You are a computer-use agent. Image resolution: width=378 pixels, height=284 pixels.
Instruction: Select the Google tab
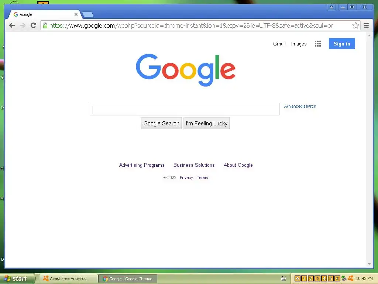[45, 14]
